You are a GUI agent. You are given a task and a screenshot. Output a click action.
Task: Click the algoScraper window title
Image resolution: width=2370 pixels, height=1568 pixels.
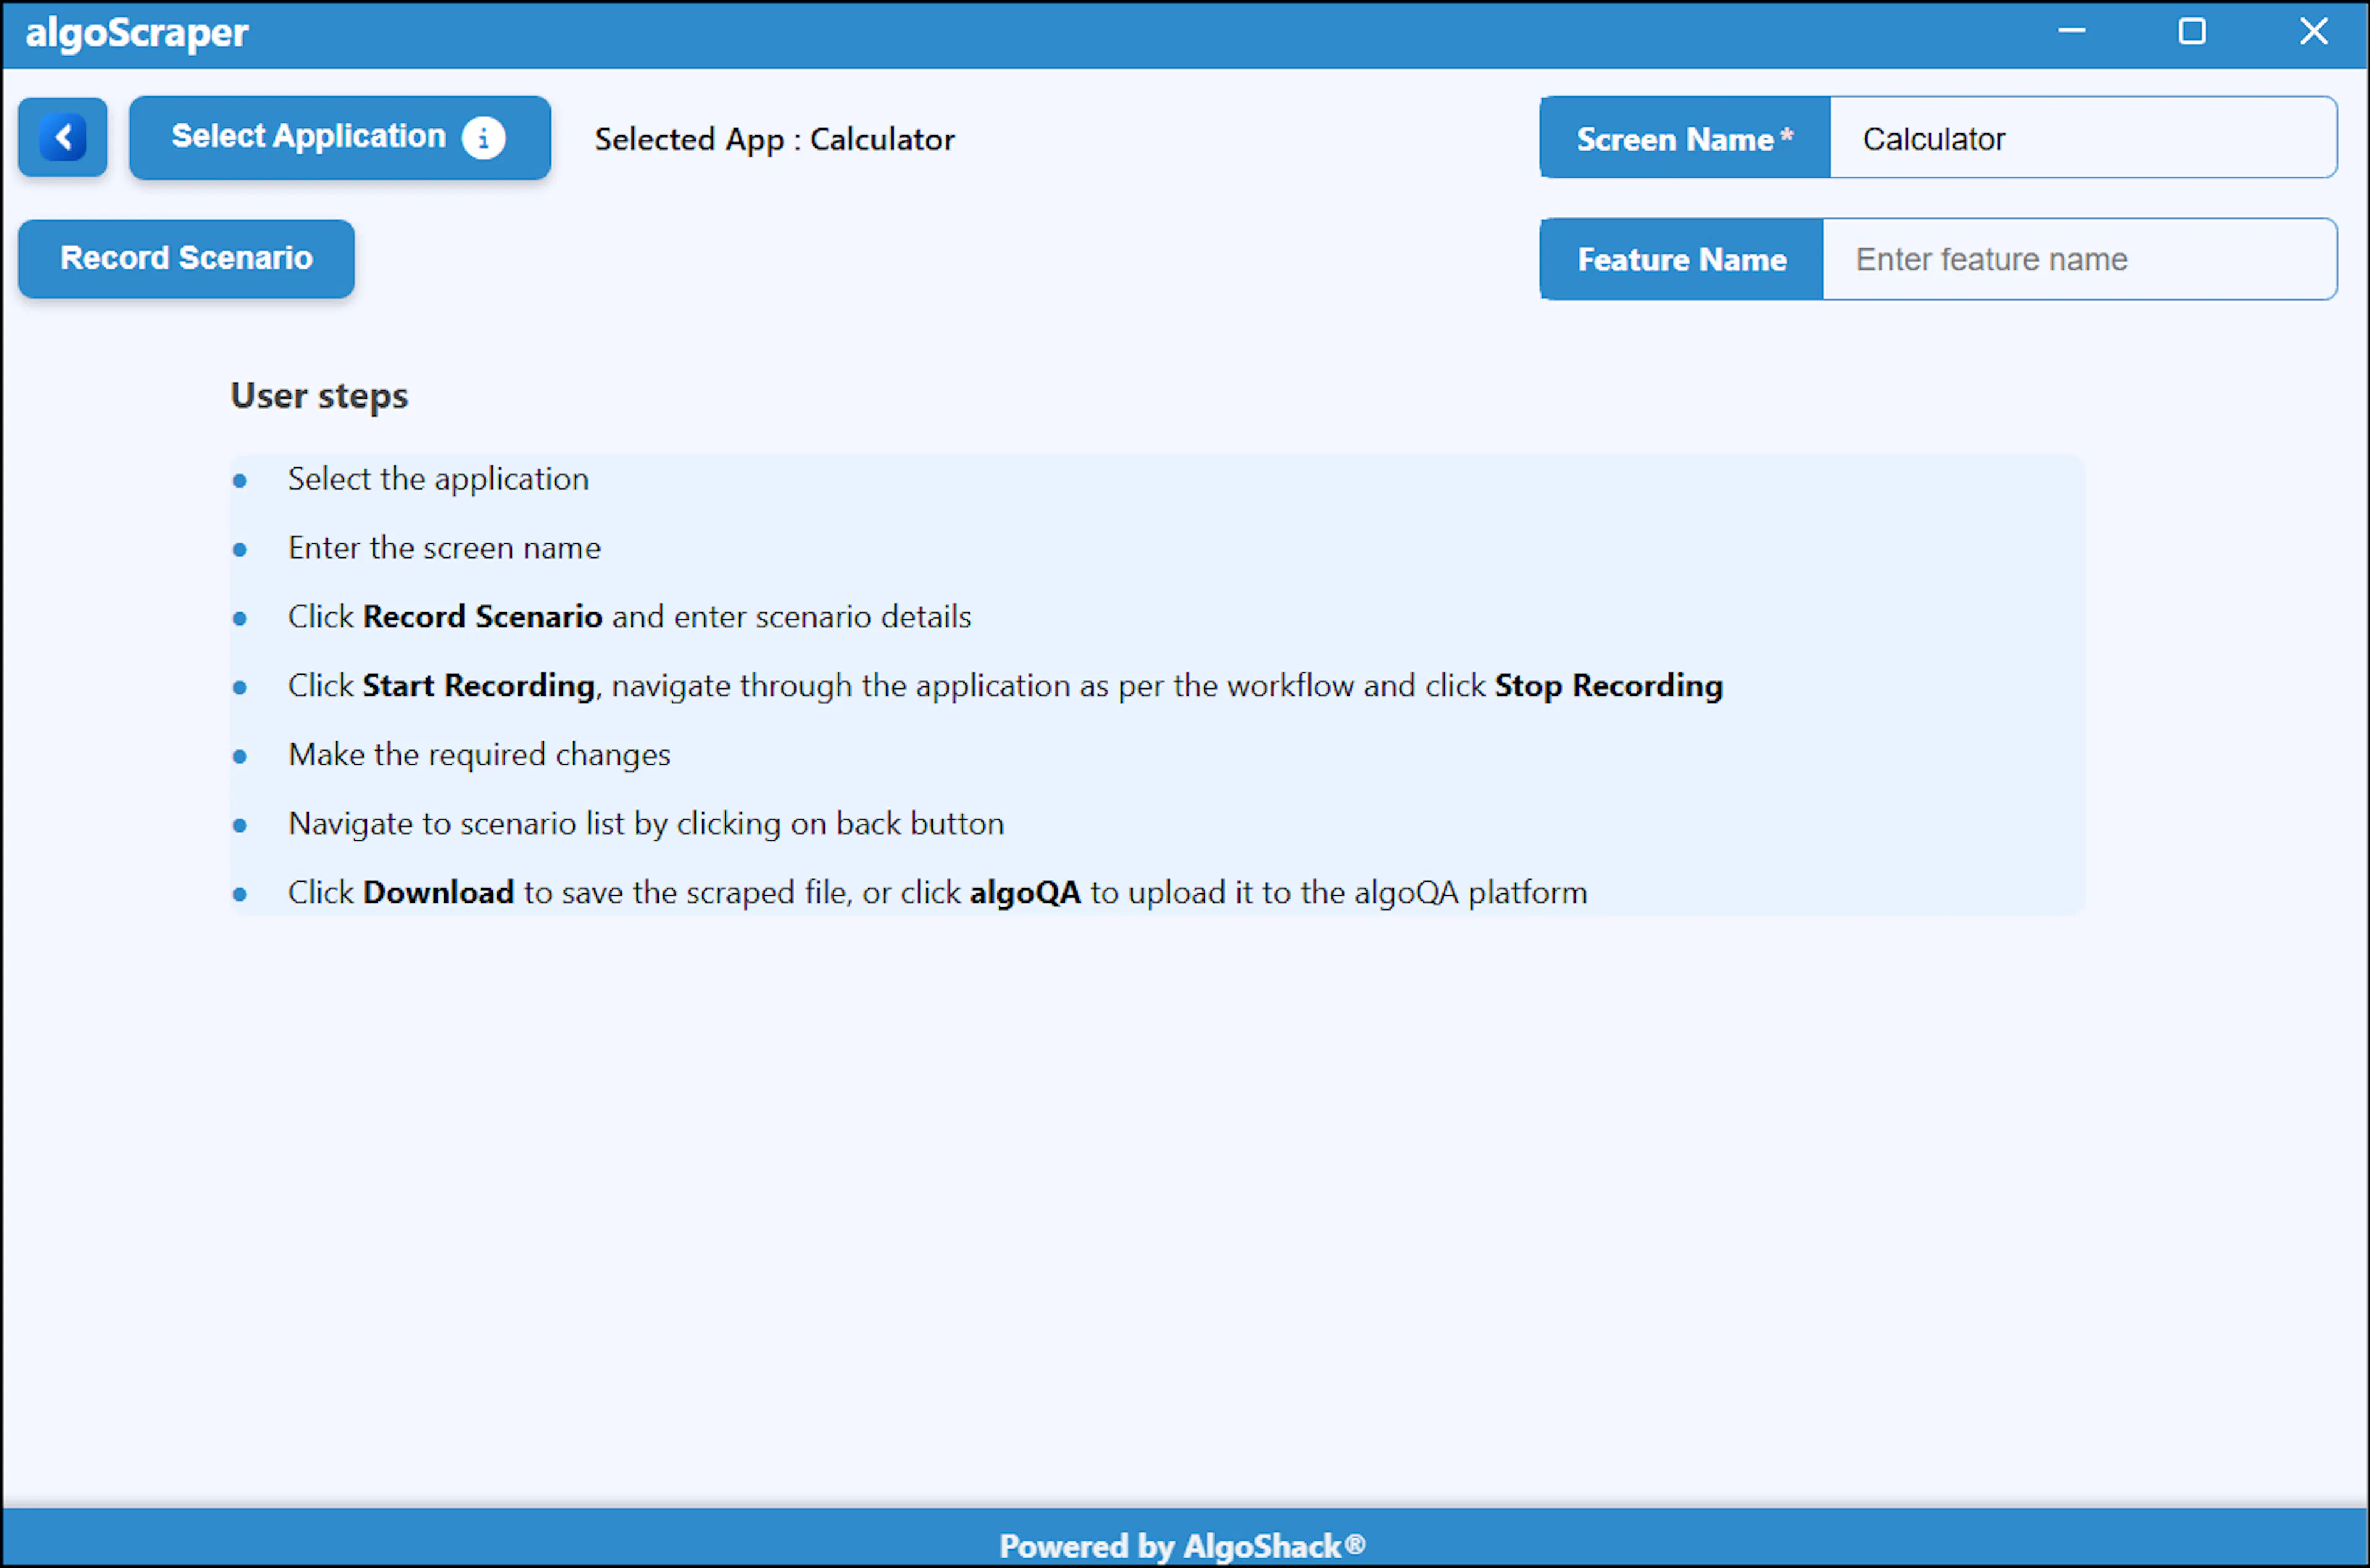[x=137, y=33]
